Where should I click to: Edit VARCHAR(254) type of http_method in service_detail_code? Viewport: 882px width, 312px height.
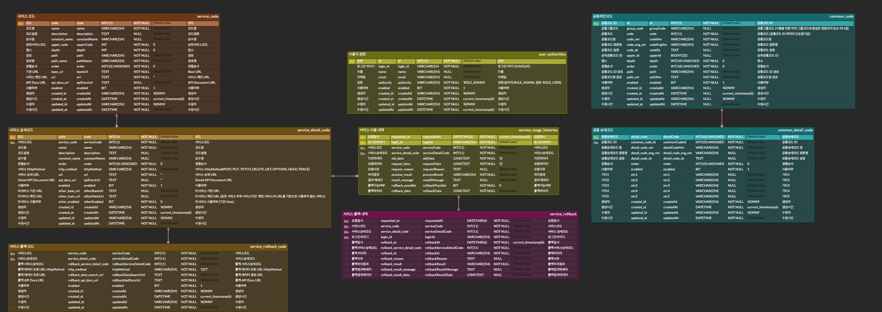point(120,169)
